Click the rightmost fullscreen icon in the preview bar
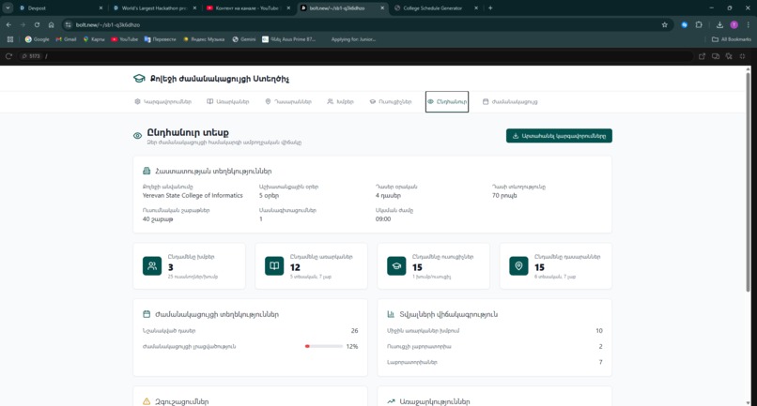Viewport: 757px width, 406px height. 743,56
